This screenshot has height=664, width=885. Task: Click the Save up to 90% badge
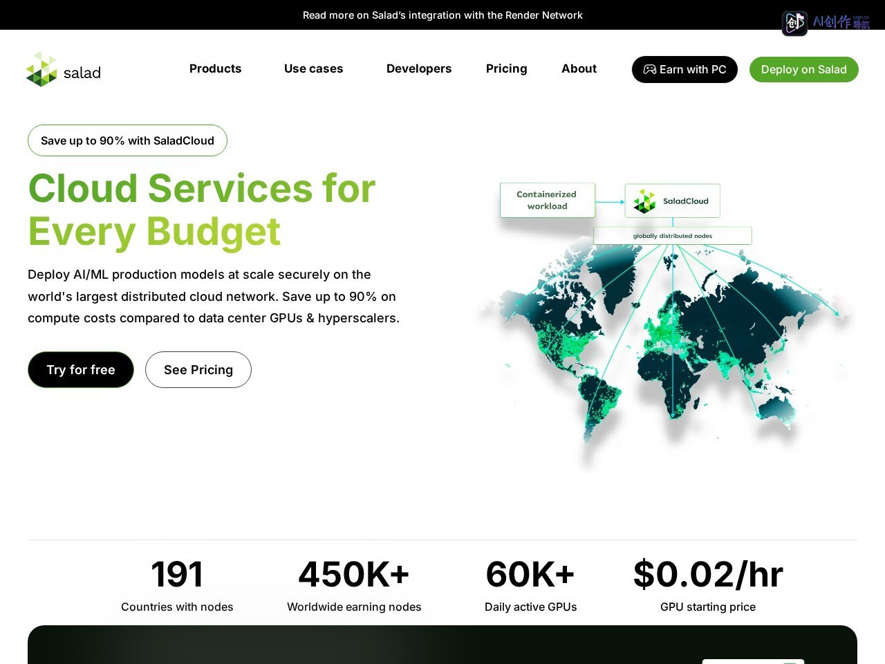[127, 140]
